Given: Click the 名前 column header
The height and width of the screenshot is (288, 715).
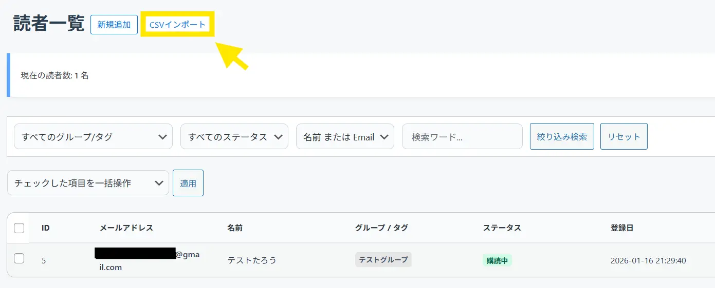Looking at the screenshot, I should point(235,228).
